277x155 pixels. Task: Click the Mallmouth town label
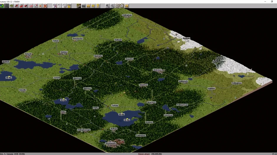click(183, 81)
